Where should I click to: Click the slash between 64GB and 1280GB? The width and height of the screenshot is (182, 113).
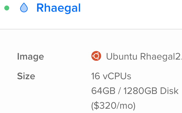click(119, 91)
